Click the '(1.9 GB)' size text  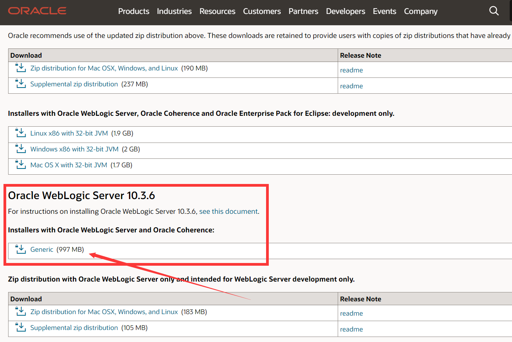click(122, 133)
